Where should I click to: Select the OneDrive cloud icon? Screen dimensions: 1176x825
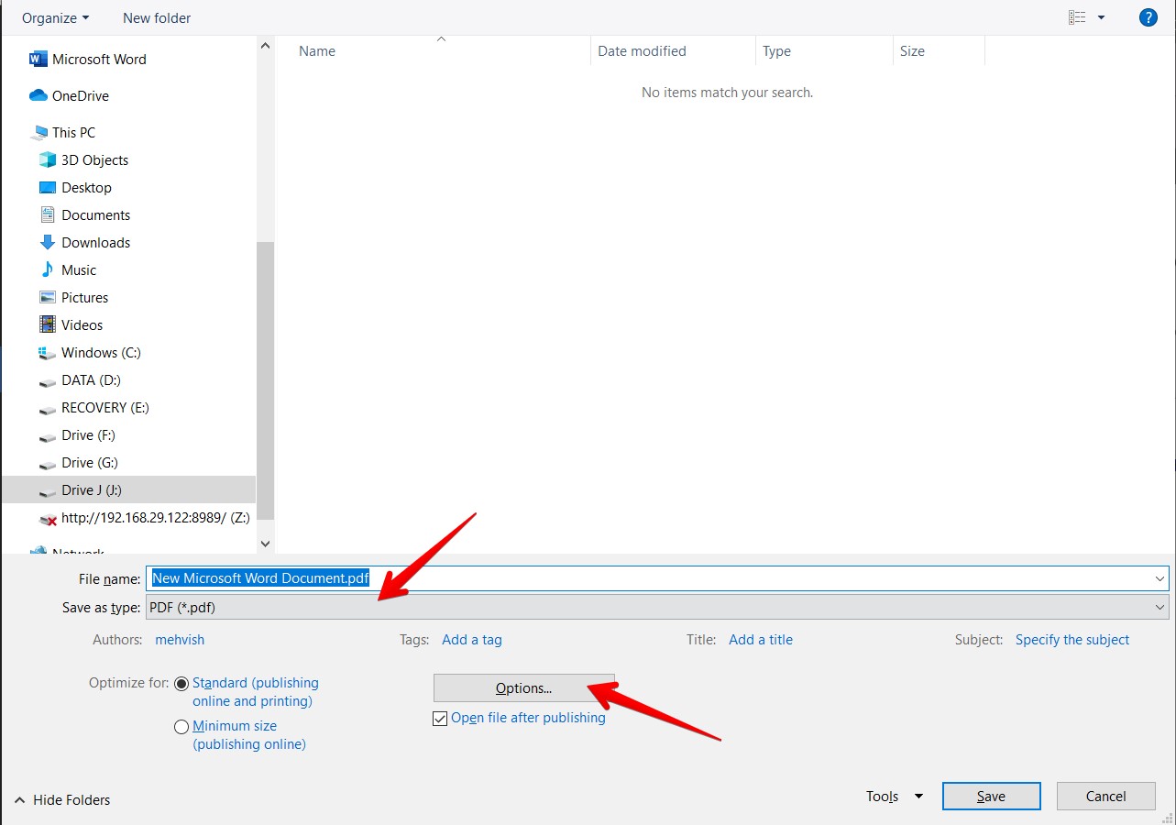(x=38, y=96)
